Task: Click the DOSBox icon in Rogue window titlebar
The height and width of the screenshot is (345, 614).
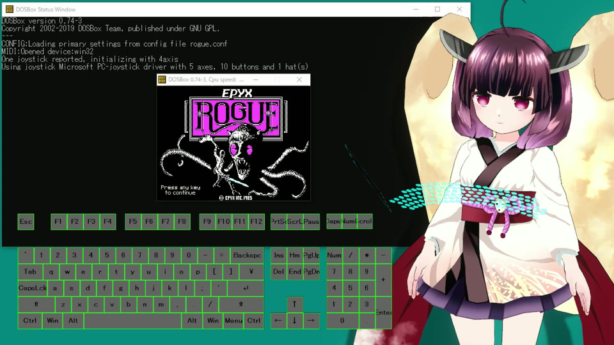Action: coord(162,80)
